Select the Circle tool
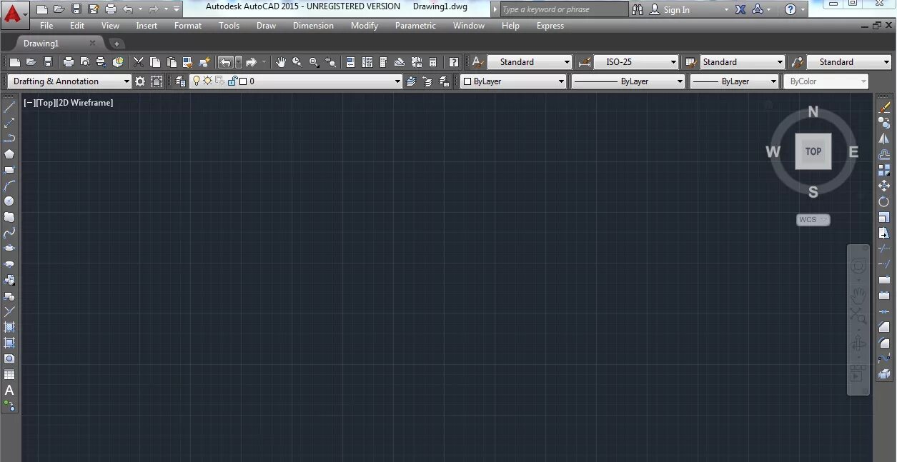The height and width of the screenshot is (462, 897). (9, 201)
